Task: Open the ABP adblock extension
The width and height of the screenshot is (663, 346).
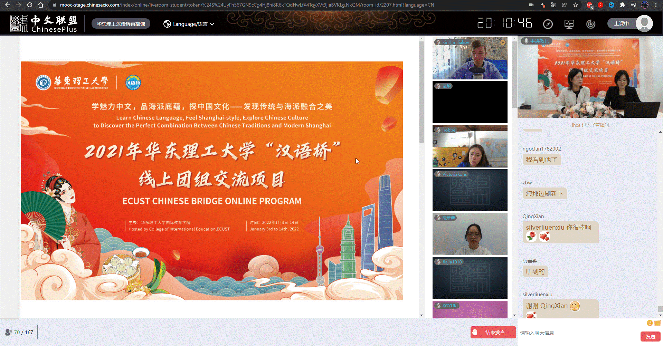Action: (x=589, y=5)
